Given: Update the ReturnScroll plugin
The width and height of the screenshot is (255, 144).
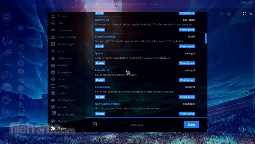Looking at the screenshot, I should click(100, 80).
